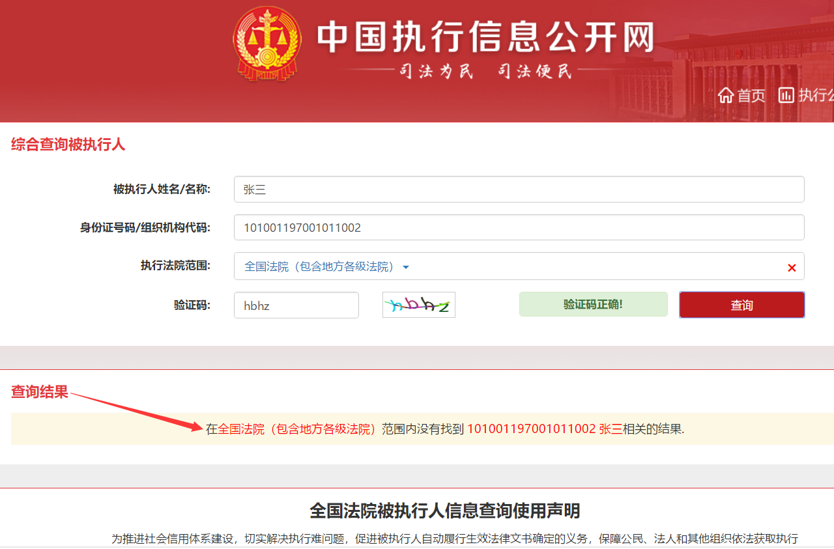
Task: Refresh the captcha image hbhz
Action: click(418, 305)
